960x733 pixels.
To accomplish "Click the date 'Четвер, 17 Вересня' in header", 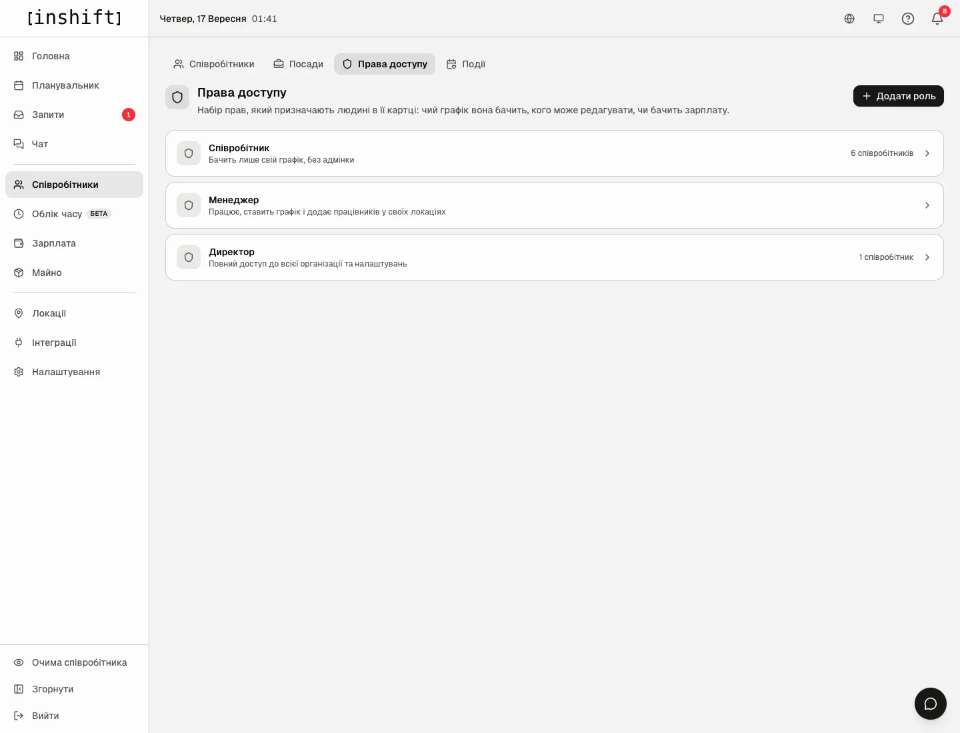I will (x=203, y=19).
